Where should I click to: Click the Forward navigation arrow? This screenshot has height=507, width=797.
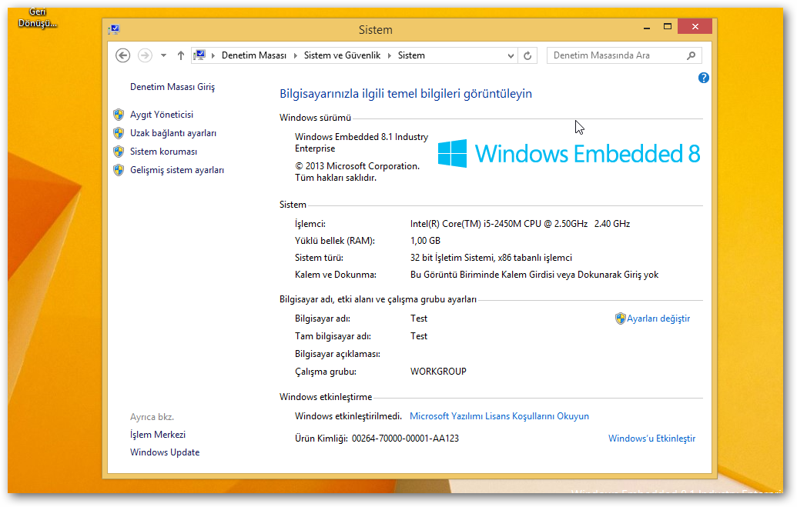coord(145,55)
